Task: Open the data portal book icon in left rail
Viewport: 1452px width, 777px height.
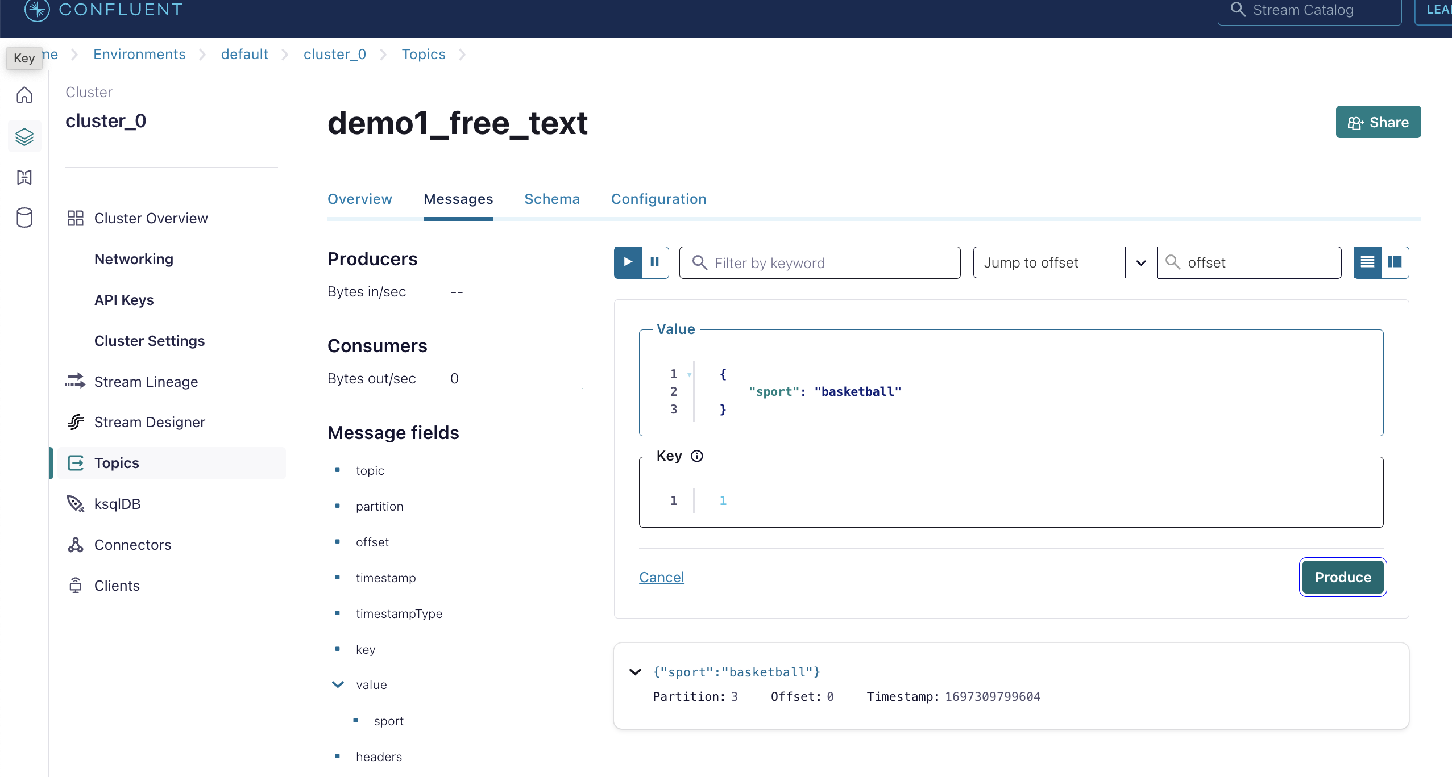Action: [x=24, y=177]
